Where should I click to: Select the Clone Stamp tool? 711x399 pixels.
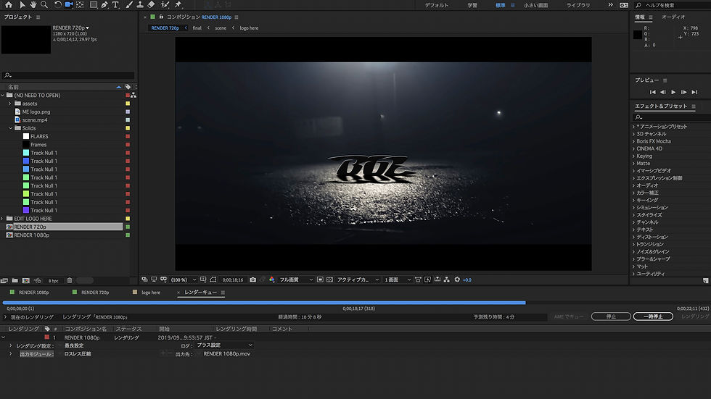[x=140, y=4]
